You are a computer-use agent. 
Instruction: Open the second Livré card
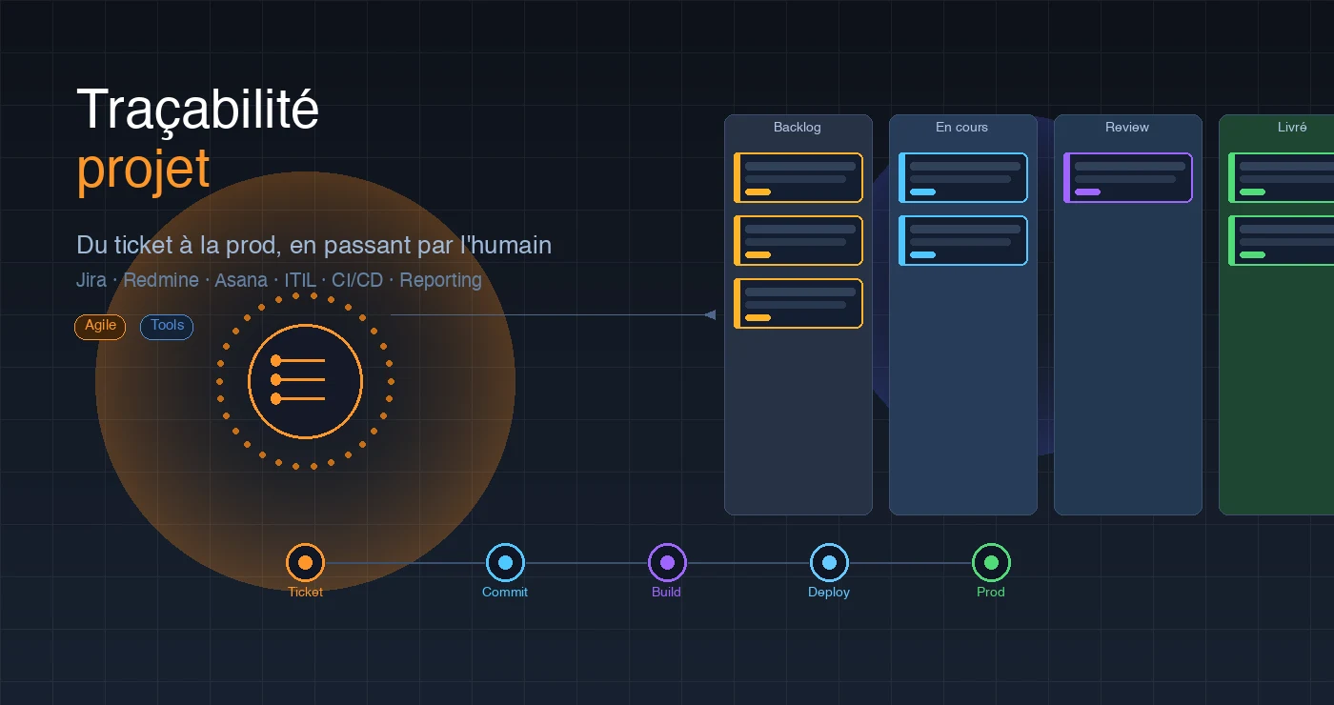tap(1282, 240)
